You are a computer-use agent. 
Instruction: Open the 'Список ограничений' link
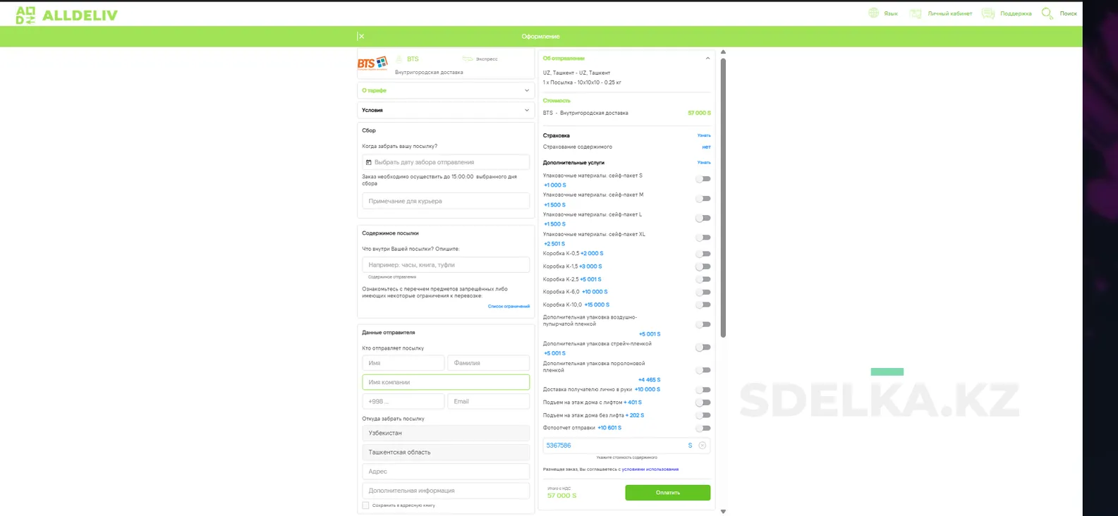click(x=509, y=306)
